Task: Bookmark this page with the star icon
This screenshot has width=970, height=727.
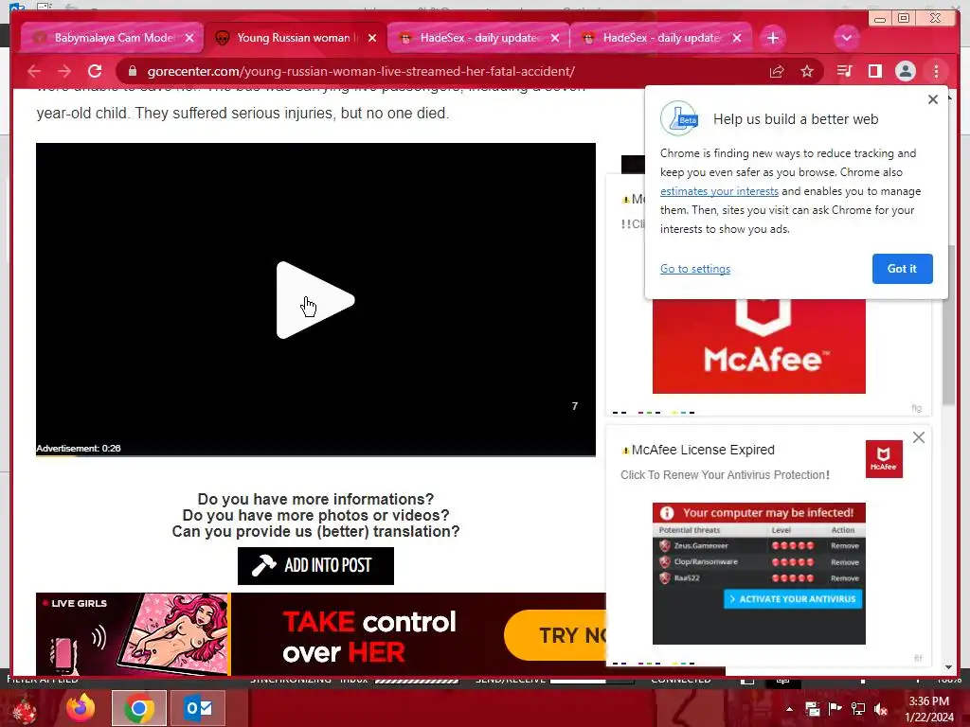Action: 807,71
